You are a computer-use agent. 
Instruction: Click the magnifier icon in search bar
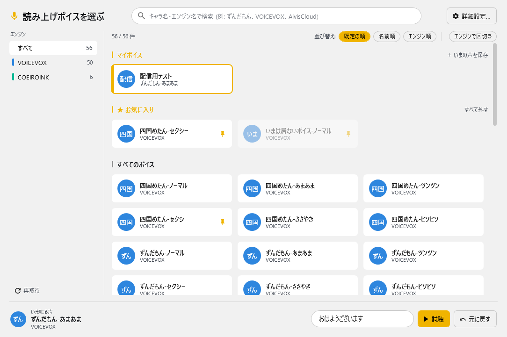tap(141, 16)
